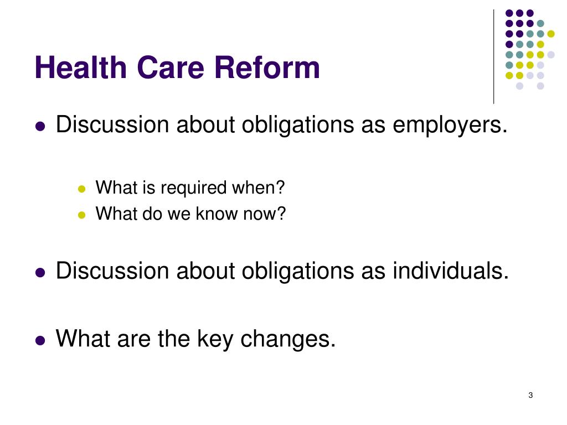Click the yellow bullet before 'What do we know now?'
Screen dimensions: 567x425
(82, 215)
